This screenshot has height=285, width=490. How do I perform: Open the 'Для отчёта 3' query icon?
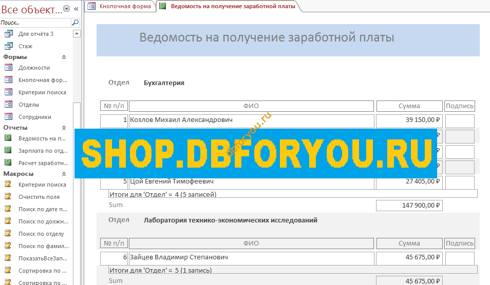[x=8, y=34]
